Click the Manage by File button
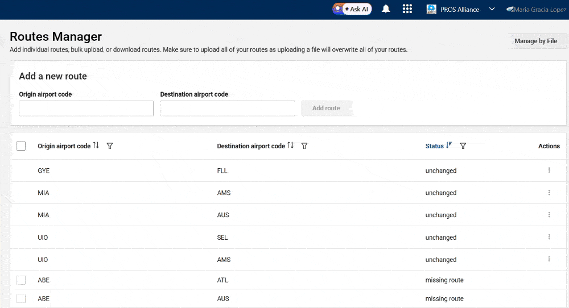Screen dimensions: 569x308 click(535, 41)
